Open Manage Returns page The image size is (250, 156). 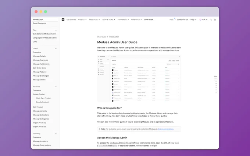point(40,72)
